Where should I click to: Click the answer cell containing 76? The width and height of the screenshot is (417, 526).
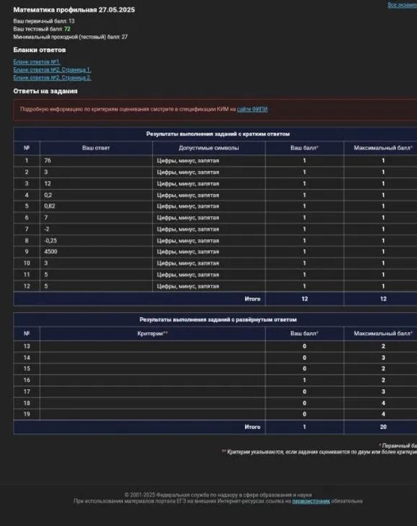[x=48, y=161]
